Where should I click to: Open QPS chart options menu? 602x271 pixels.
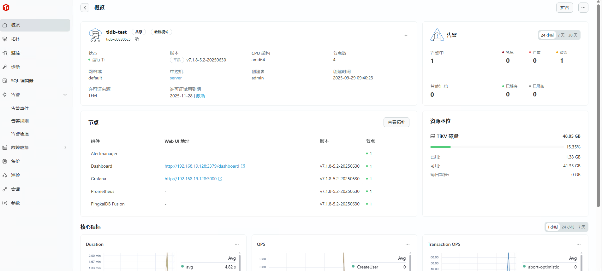[x=408, y=244]
